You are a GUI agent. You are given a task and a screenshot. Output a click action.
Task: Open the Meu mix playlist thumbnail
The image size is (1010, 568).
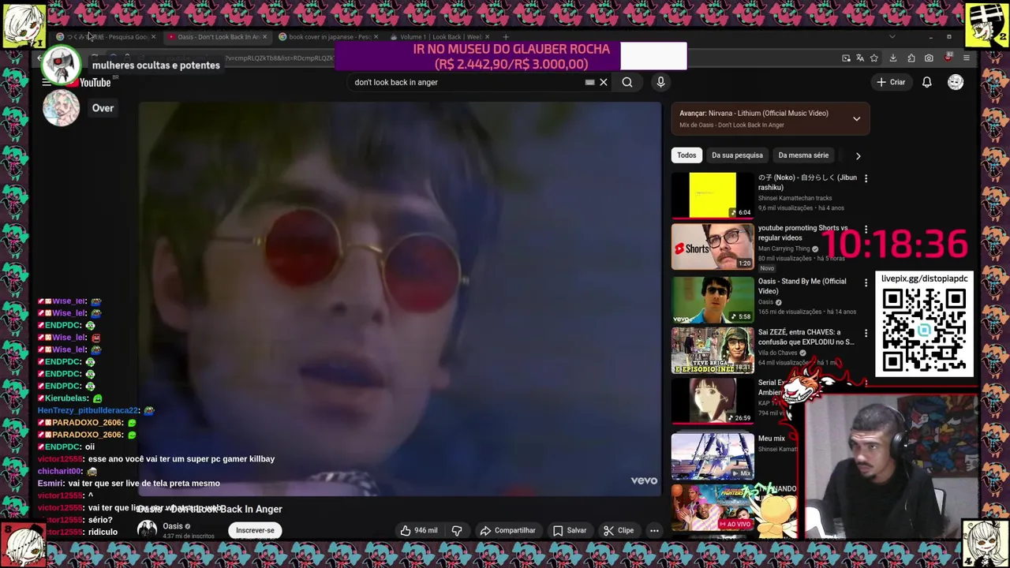pos(713,455)
